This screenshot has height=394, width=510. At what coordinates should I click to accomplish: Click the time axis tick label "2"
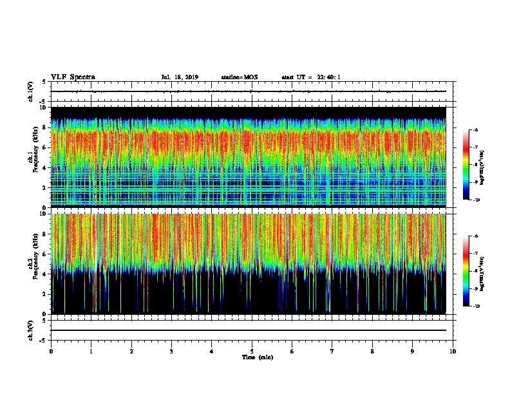coord(131,352)
